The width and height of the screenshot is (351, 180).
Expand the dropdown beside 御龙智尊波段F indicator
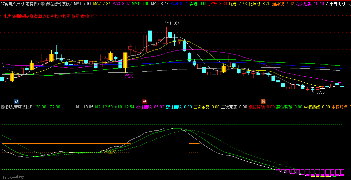pyautogui.click(x=3, y=107)
